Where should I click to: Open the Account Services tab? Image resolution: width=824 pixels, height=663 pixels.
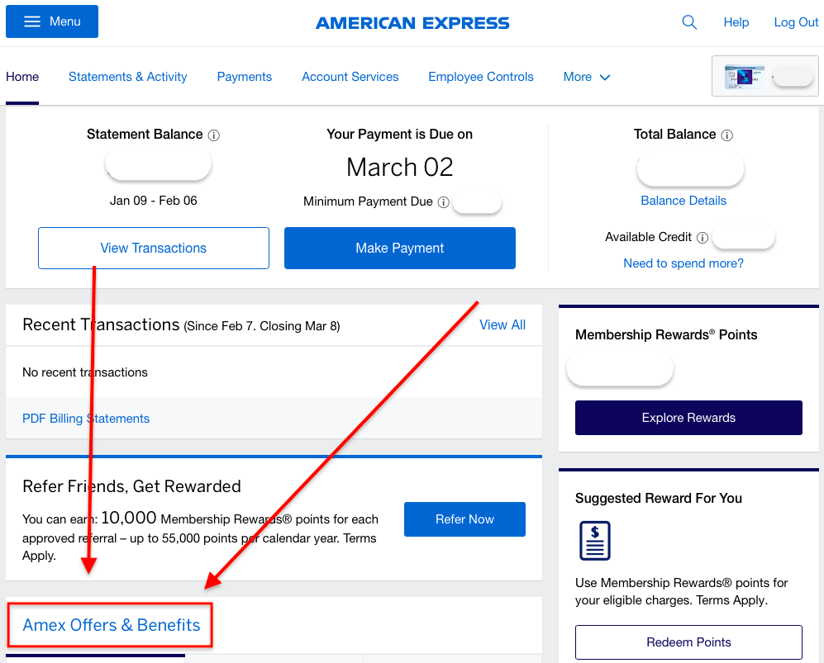coord(350,77)
